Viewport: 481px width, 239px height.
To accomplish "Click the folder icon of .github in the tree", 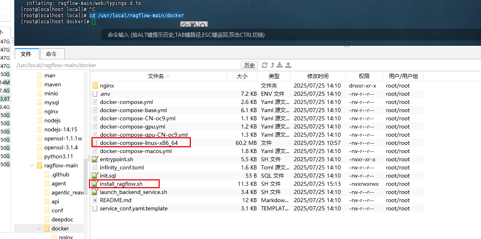I will (x=47, y=175).
